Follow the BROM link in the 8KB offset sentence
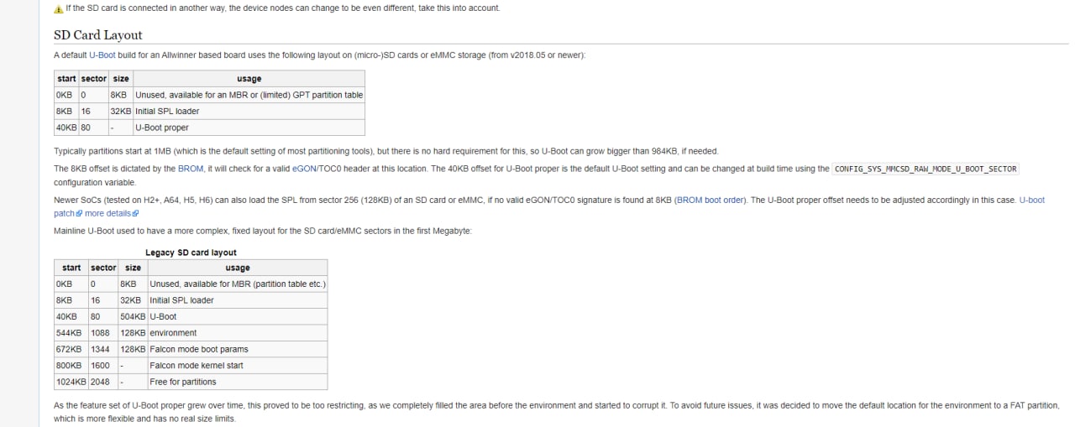 point(190,169)
